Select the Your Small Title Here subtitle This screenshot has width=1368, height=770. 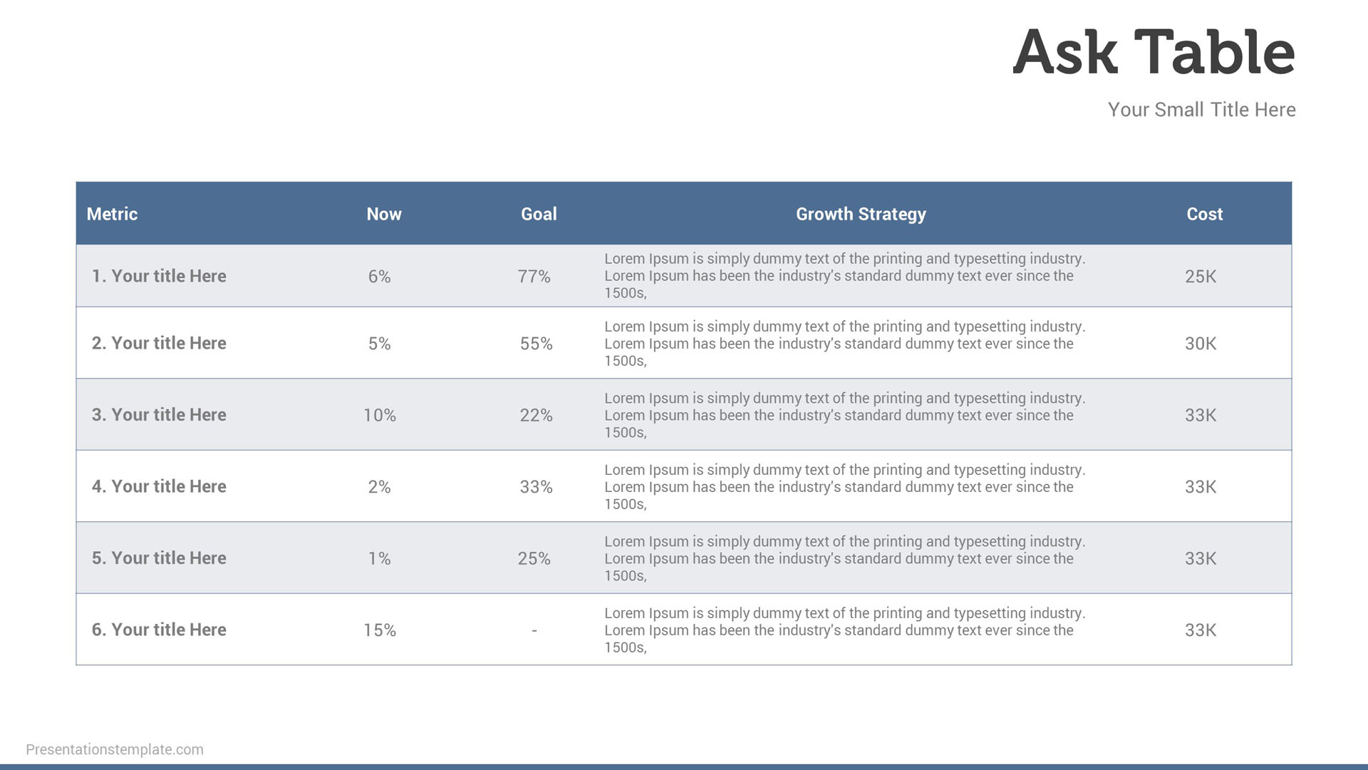pyautogui.click(x=1201, y=109)
